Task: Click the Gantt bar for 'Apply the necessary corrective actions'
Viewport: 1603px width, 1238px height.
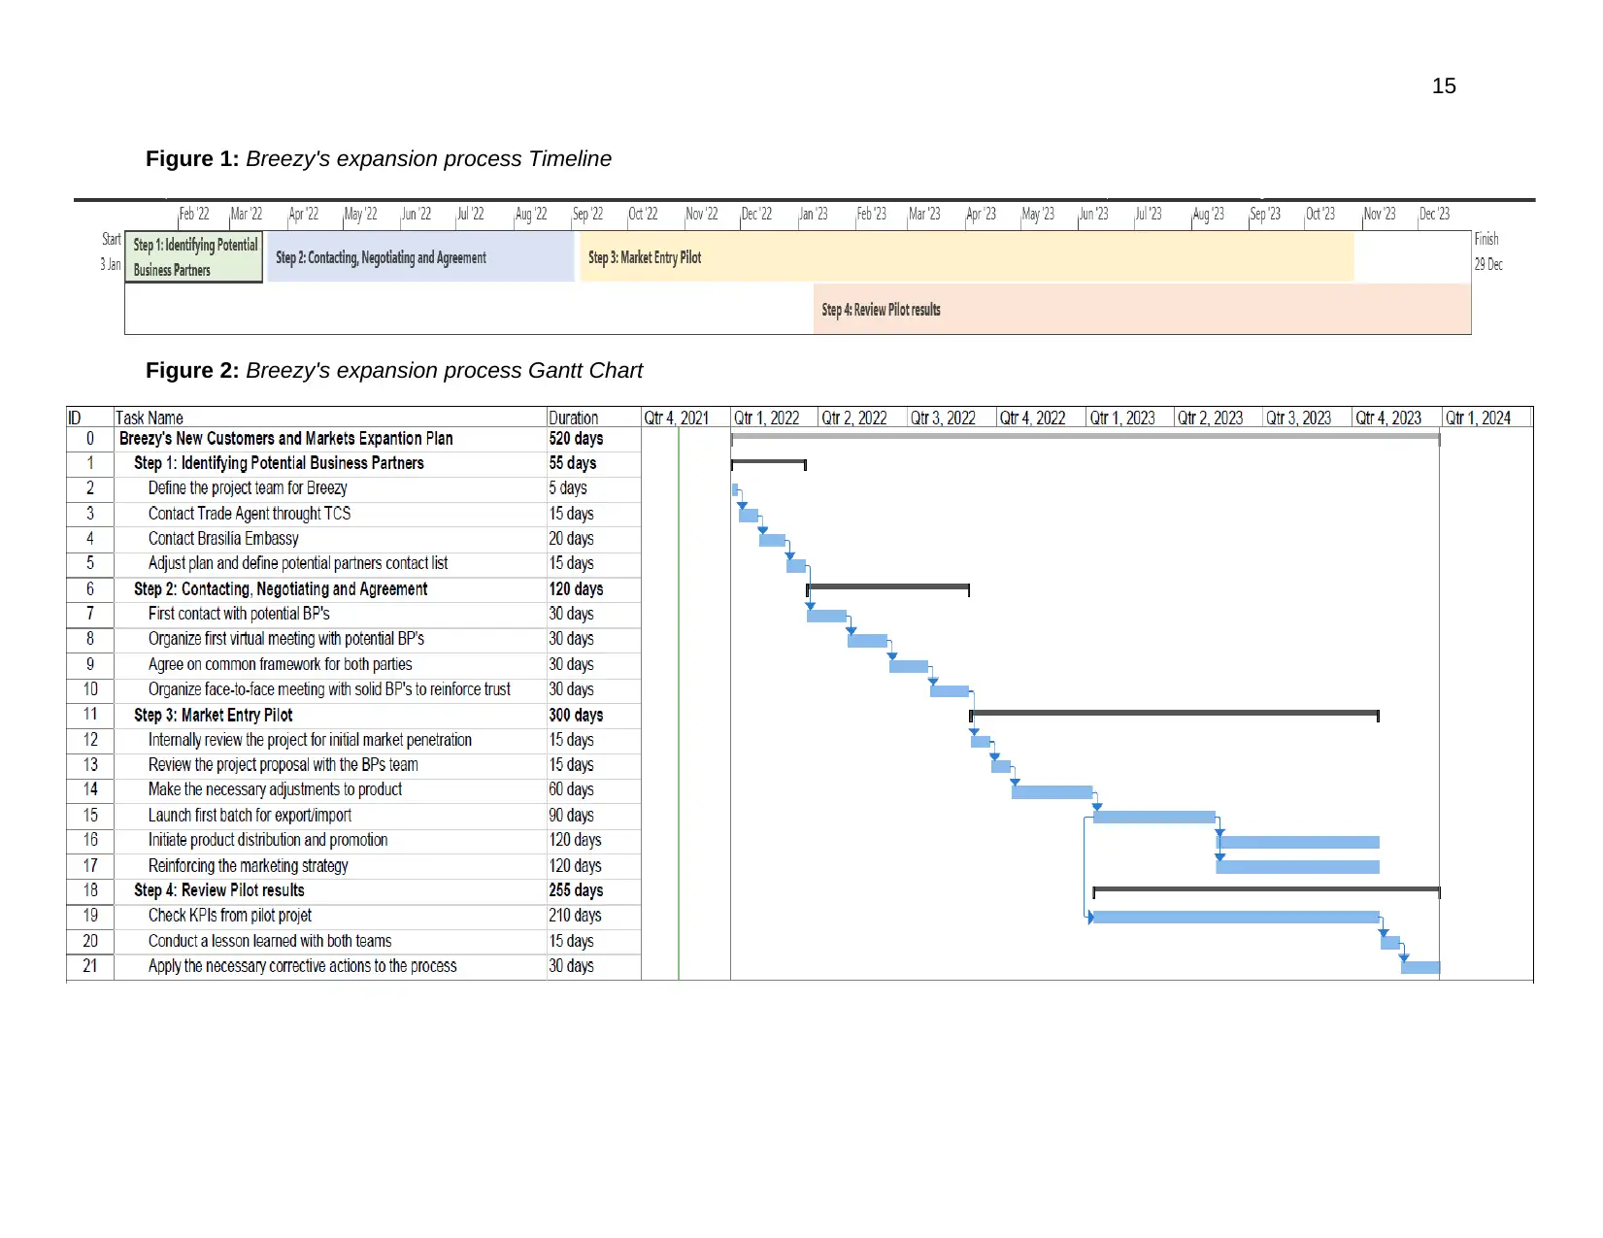Action: [x=1420, y=968]
